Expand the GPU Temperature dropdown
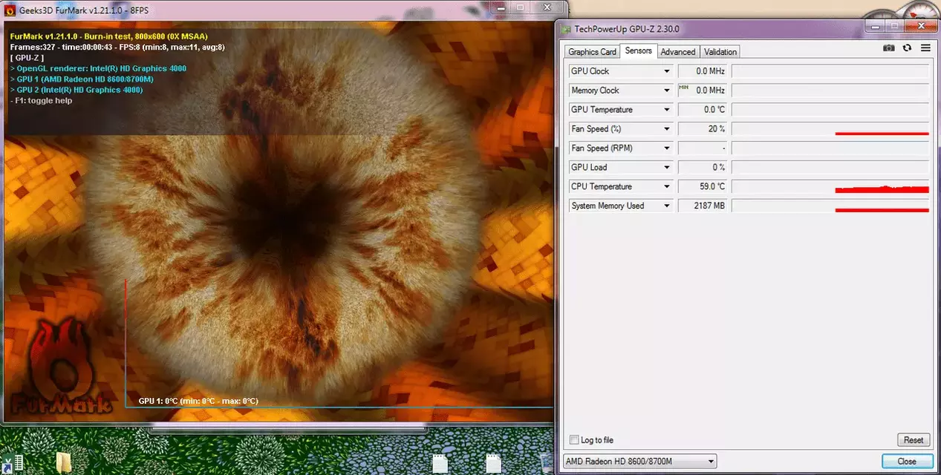941x475 pixels. pyautogui.click(x=667, y=110)
